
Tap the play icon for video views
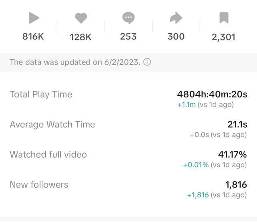(x=34, y=18)
